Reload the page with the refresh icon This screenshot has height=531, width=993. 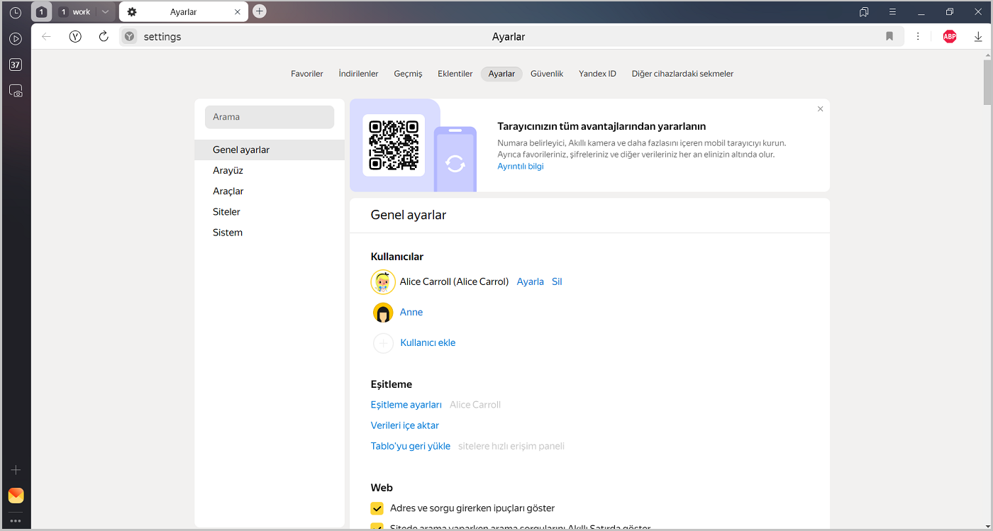(x=104, y=37)
